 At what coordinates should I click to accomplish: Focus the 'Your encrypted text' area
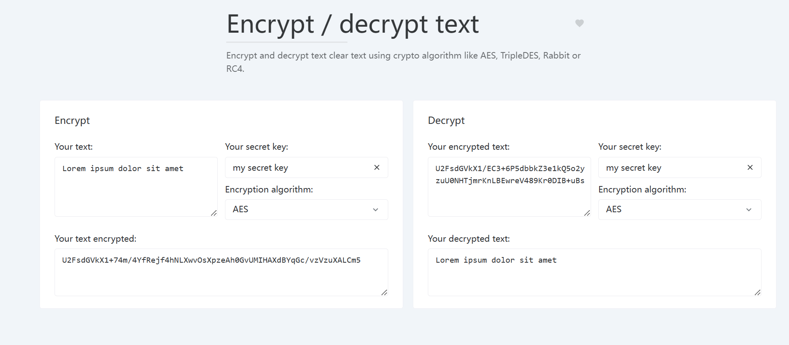pos(509,198)
